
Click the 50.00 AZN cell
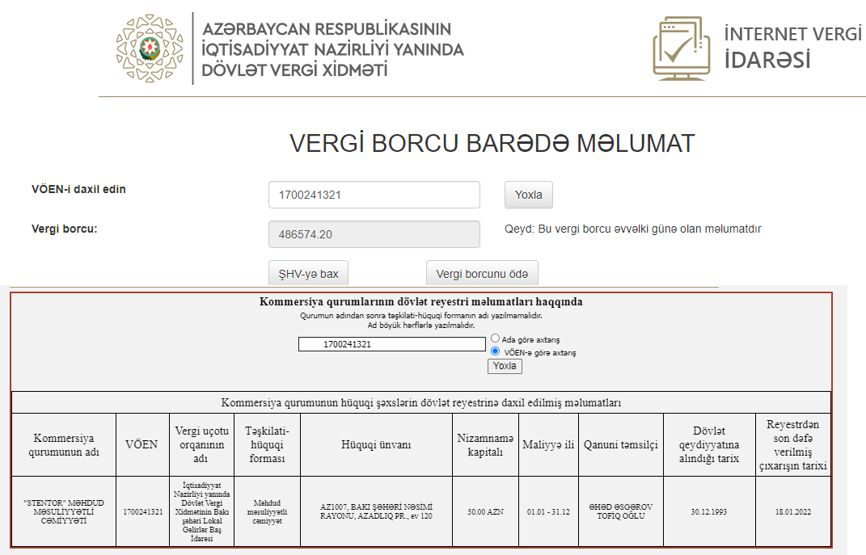(x=485, y=511)
